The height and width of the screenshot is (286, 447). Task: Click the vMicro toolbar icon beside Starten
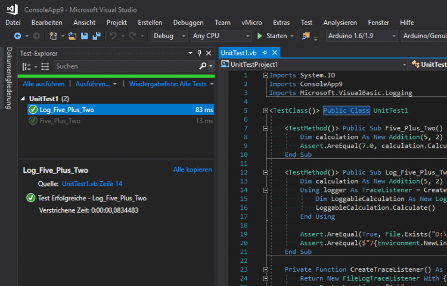click(306, 36)
